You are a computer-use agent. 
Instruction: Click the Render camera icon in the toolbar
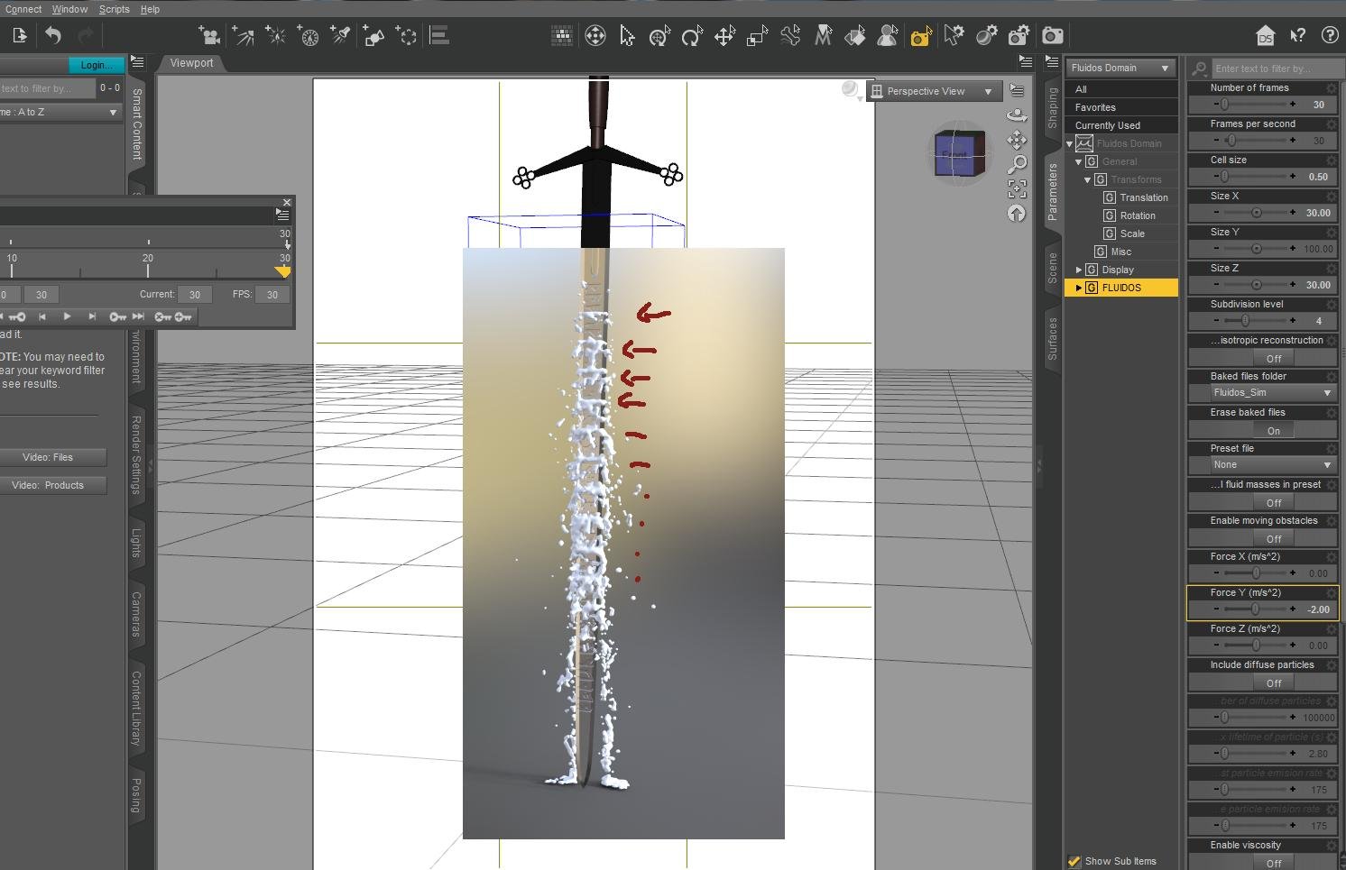click(1052, 36)
